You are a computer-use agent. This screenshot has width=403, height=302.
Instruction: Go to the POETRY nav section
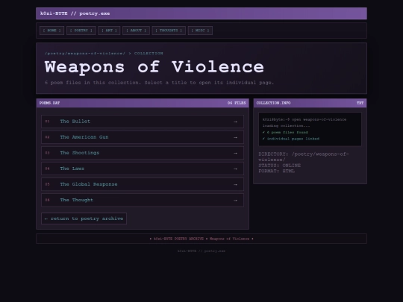pos(81,31)
